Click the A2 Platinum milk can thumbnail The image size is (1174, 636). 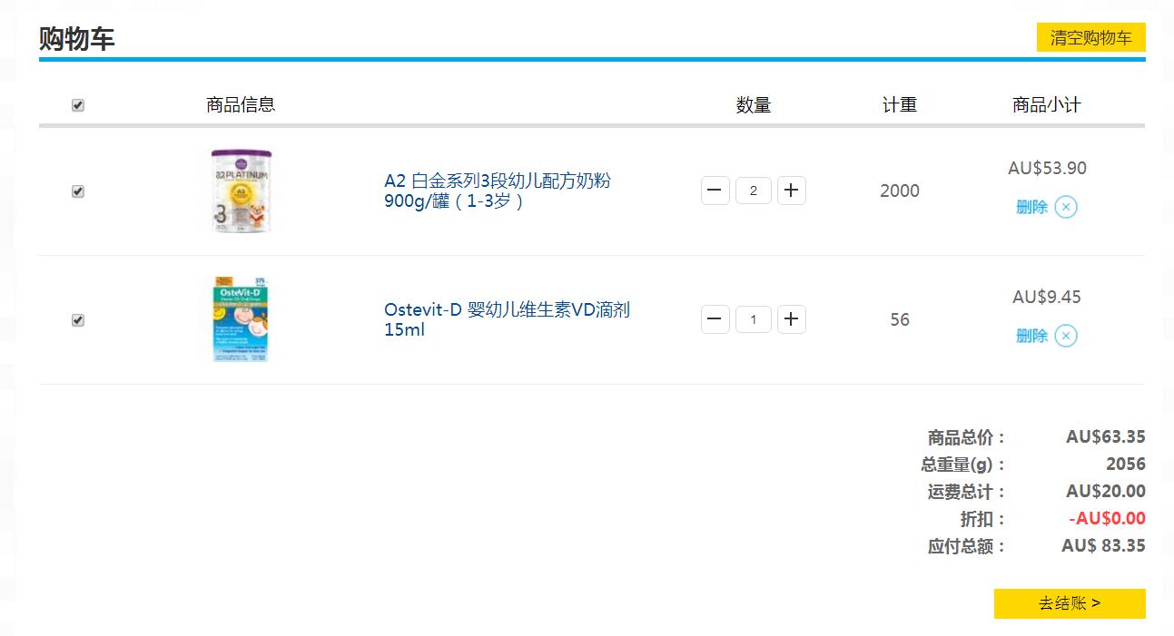[x=241, y=191]
